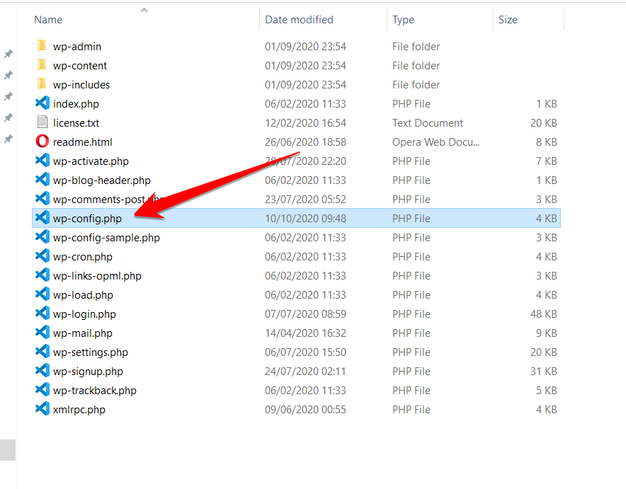626x489 pixels.
Task: Click the VS Code icon beside wp-links-opml.php
Action: tap(42, 275)
